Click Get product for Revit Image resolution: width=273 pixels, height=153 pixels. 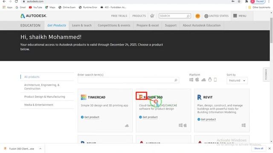pyautogui.click(x=206, y=119)
